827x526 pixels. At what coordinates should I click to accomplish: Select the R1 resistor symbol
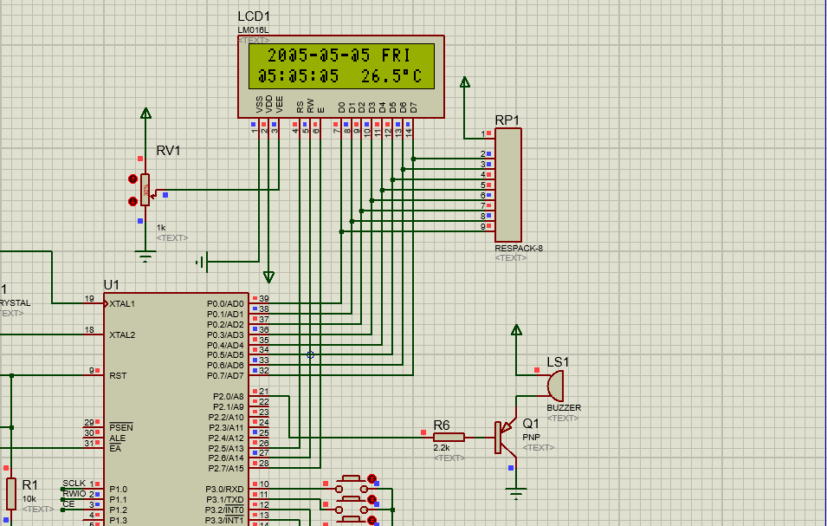click(10, 494)
